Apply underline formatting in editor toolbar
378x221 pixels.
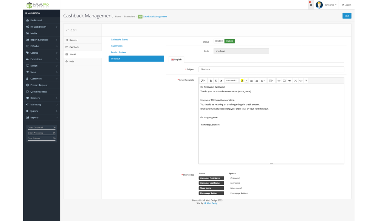(x=216, y=80)
